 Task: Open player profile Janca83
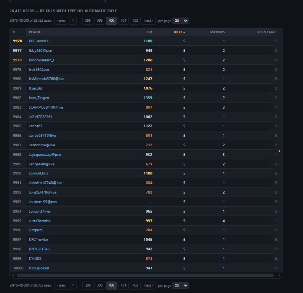[x=35, y=126]
